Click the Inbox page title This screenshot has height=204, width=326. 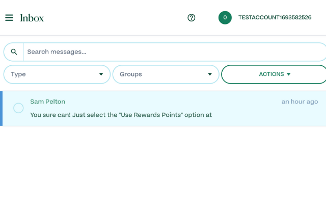(32, 18)
